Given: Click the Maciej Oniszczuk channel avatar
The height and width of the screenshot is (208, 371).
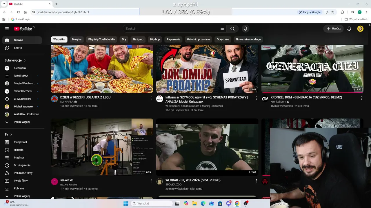Looking at the screenshot, I should tap(160, 99).
